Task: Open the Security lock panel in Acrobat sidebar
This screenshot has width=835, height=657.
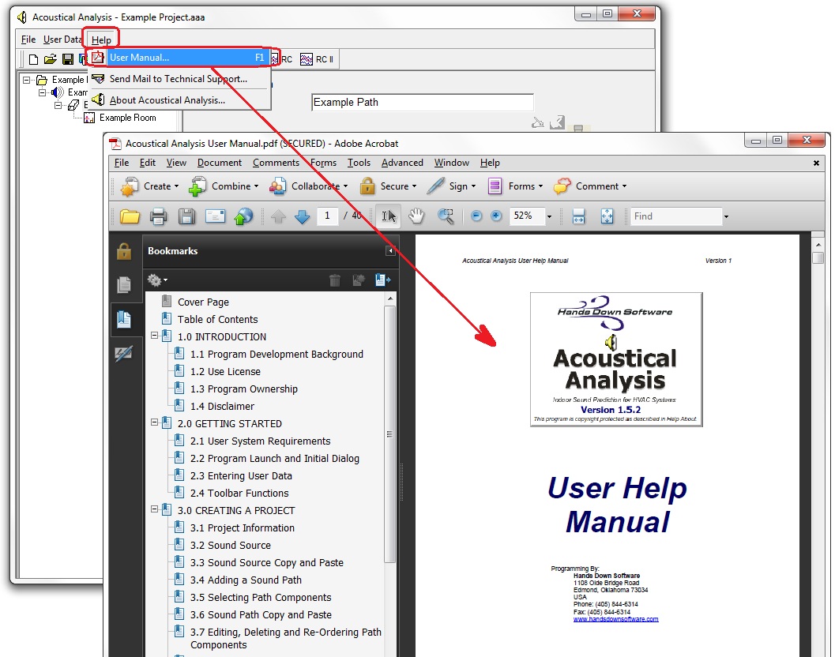Action: [124, 251]
